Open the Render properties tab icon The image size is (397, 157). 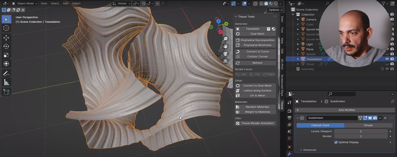(289, 111)
